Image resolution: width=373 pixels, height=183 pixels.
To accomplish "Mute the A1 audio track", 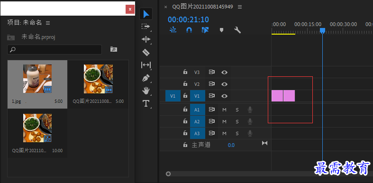I will (x=224, y=110).
